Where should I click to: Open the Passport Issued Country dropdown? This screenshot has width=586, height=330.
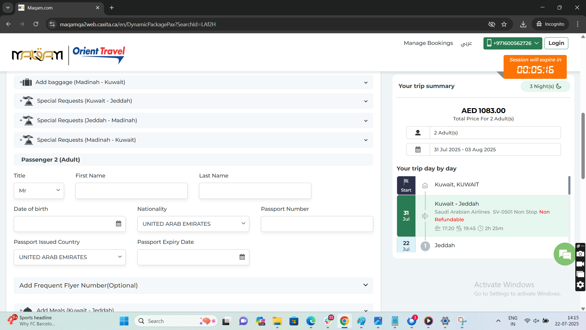click(70, 257)
